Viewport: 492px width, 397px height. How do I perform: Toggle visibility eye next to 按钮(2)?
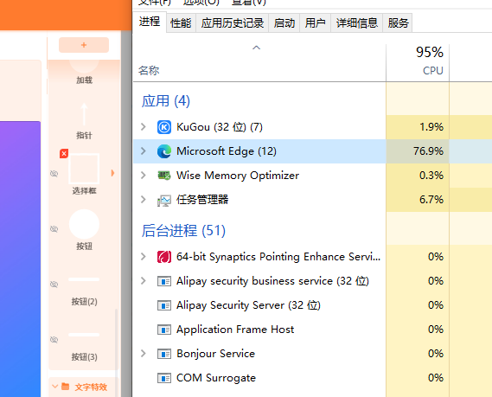click(54, 285)
